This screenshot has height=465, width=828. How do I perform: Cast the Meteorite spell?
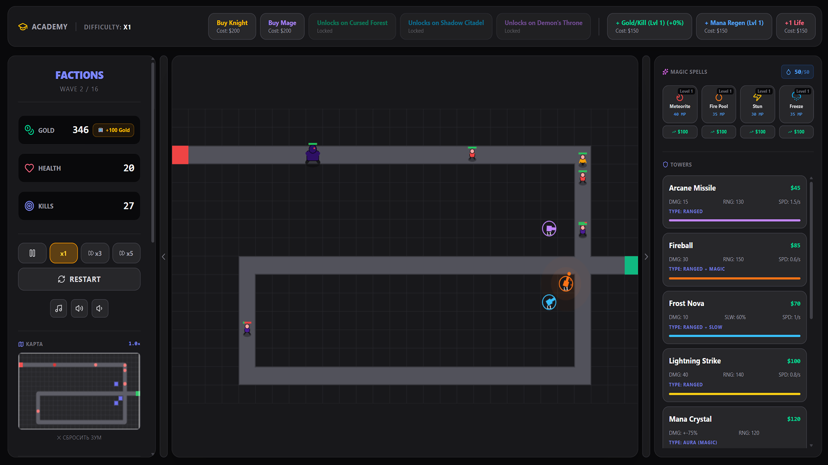coord(680,104)
